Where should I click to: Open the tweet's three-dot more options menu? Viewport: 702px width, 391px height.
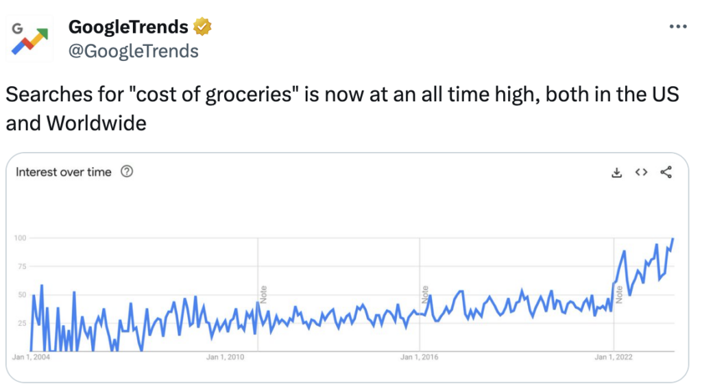[x=678, y=27]
